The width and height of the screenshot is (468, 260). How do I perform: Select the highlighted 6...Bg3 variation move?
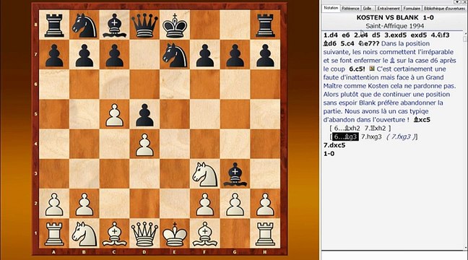click(345, 137)
